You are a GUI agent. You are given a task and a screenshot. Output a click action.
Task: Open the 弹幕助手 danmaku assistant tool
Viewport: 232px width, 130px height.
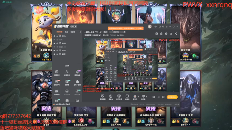pyautogui.click(x=57, y=73)
